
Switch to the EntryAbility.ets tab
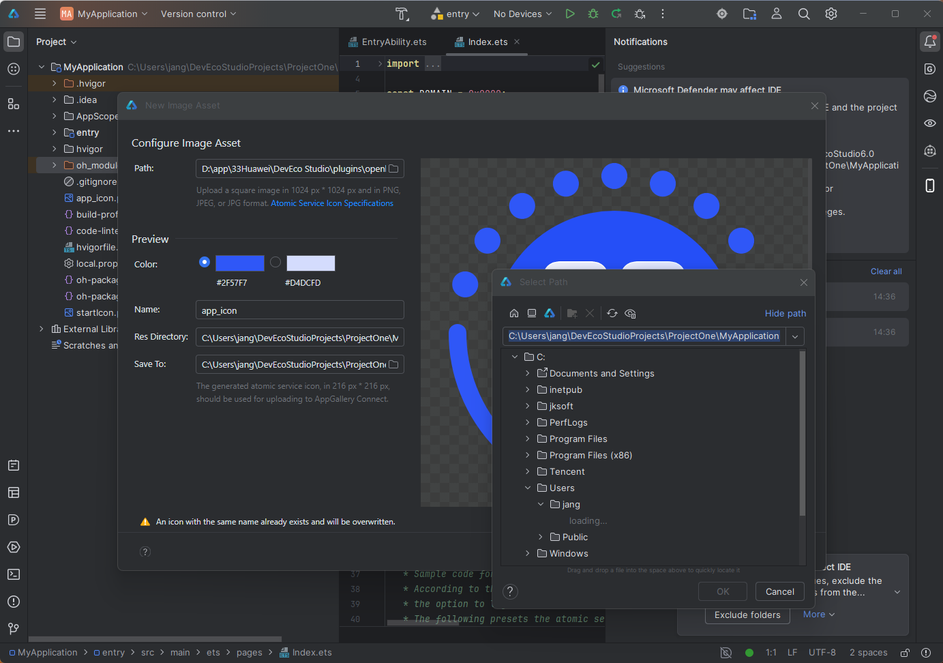pos(393,42)
